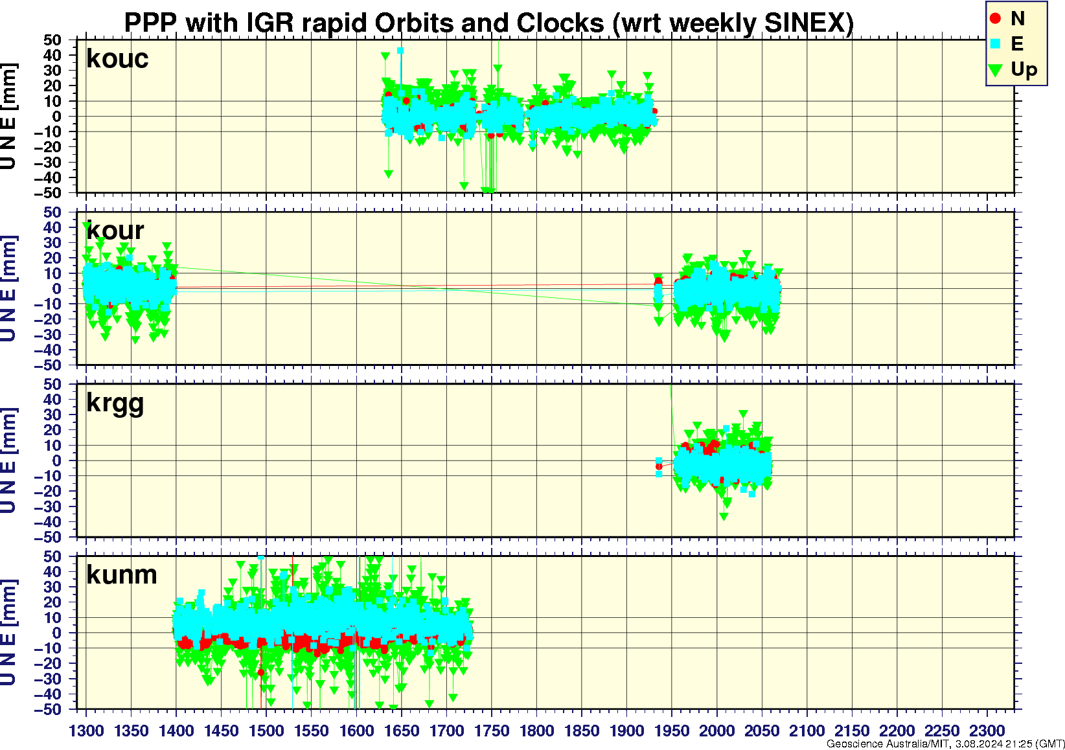Click x-axis label 1950
The height and width of the screenshot is (750, 1065).
(672, 731)
